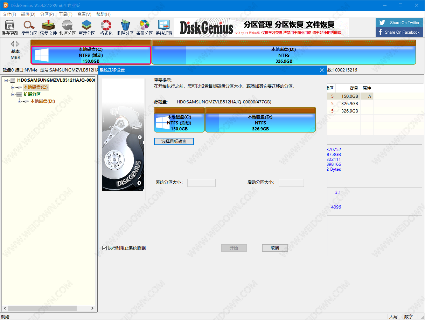Click the 就绪 status bar text
This screenshot has width=425, height=320.
pos(5,317)
